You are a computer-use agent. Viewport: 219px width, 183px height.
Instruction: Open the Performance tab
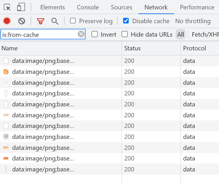[x=197, y=7]
